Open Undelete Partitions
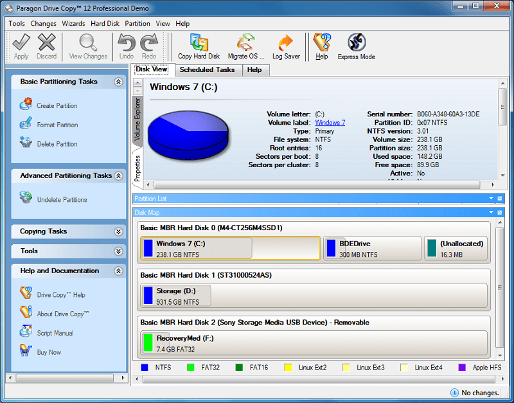This screenshot has width=514, height=403. 62,199
